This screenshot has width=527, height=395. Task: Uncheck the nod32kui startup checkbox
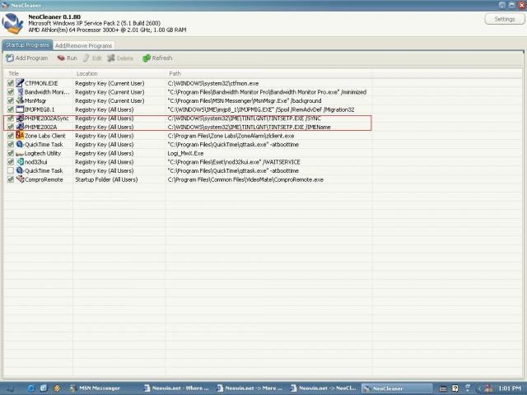pyautogui.click(x=11, y=161)
